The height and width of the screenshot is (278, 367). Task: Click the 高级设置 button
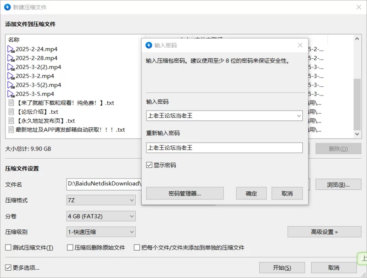[x=324, y=232]
